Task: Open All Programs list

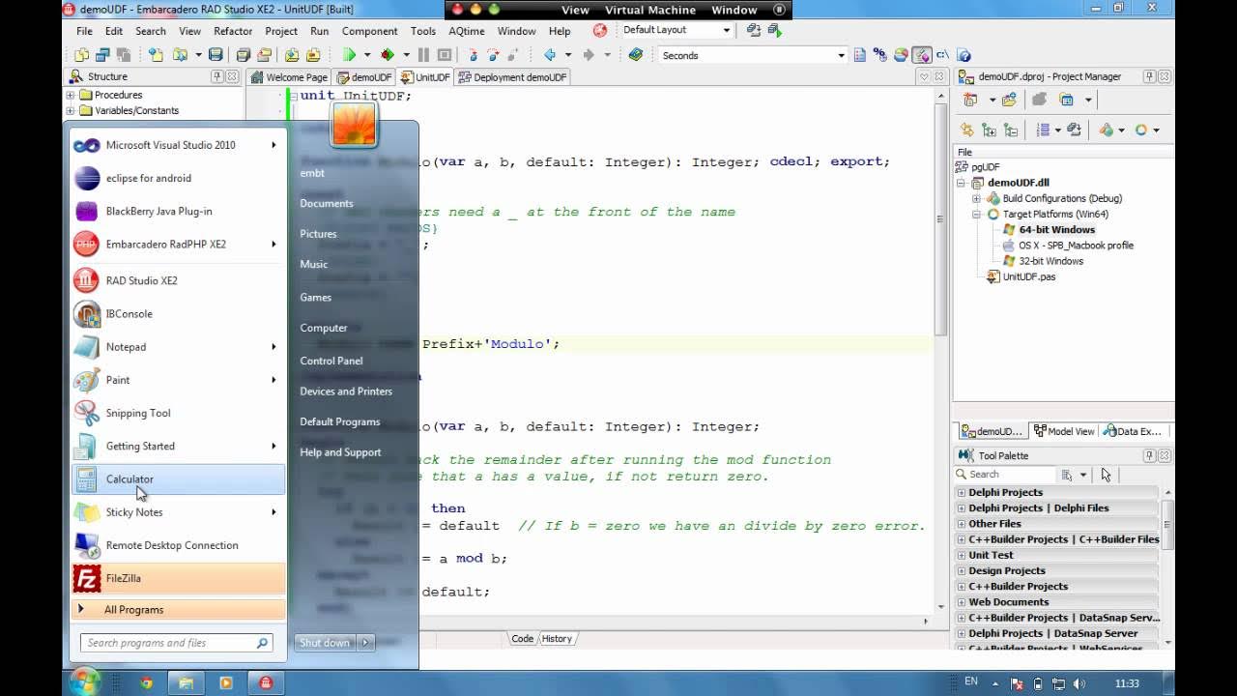Action: (x=179, y=610)
